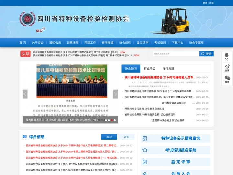
Task: Switch to 媒体报道 tab
Action: (168, 68)
